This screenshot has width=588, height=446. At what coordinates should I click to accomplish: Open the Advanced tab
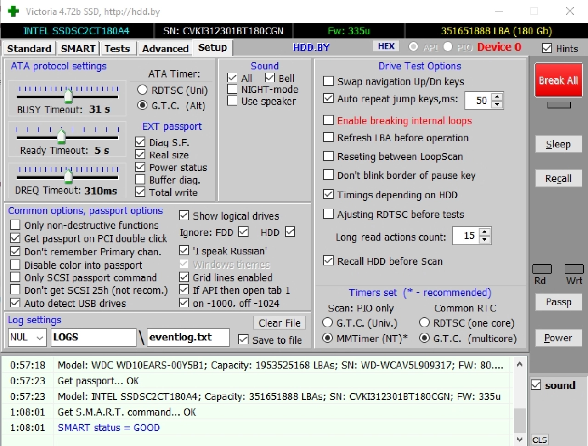click(165, 49)
